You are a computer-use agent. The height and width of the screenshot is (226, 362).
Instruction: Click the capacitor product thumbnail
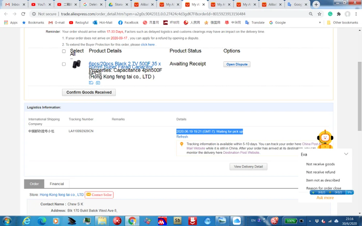[x=76, y=64]
